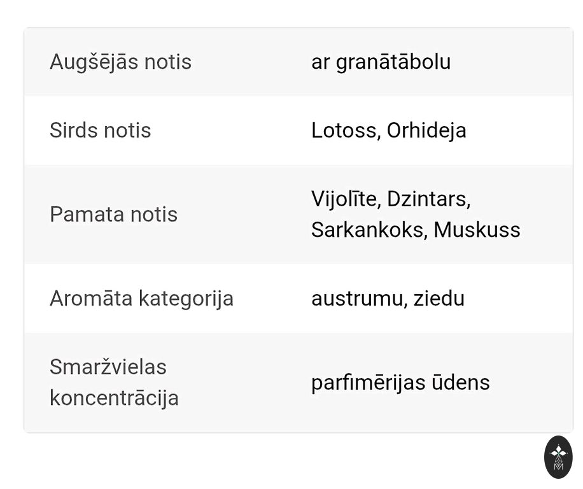This screenshot has width=583, height=489.
Task: Click the word 'parfimērijas'
Action: (x=368, y=382)
